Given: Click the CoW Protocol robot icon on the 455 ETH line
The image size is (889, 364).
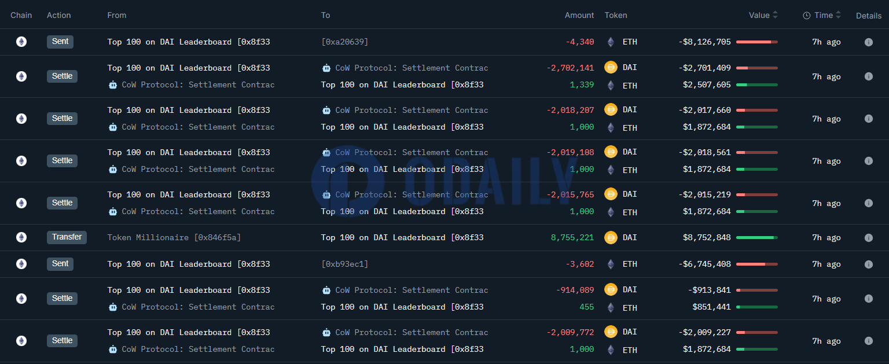Looking at the screenshot, I should (x=112, y=307).
